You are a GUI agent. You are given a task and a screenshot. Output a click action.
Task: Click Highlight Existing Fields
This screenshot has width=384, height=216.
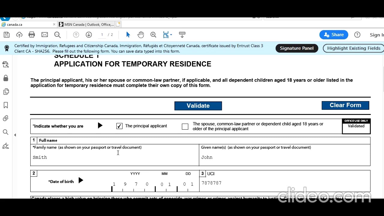click(354, 48)
